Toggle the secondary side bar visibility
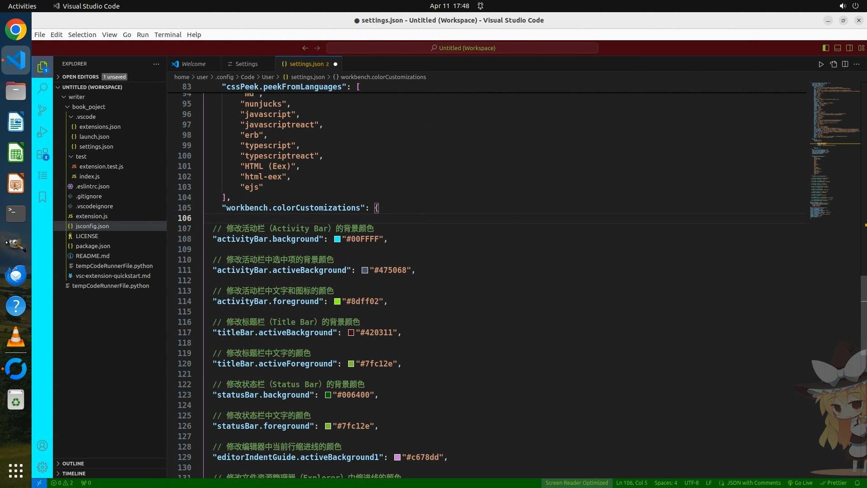 tap(849, 48)
